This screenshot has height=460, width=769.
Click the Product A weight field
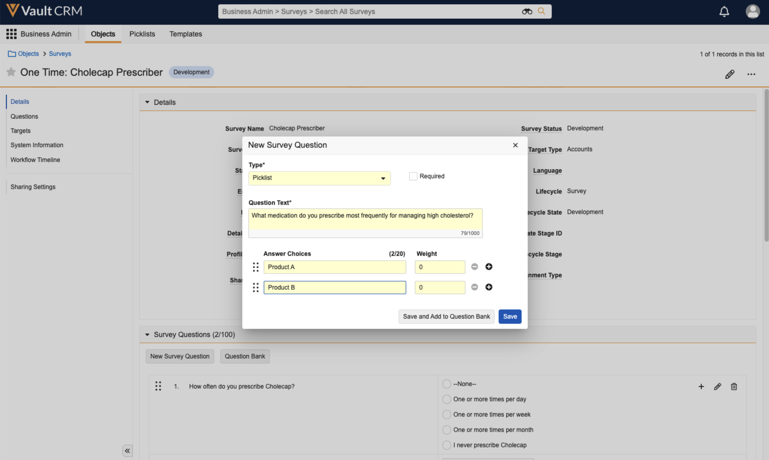tap(440, 267)
